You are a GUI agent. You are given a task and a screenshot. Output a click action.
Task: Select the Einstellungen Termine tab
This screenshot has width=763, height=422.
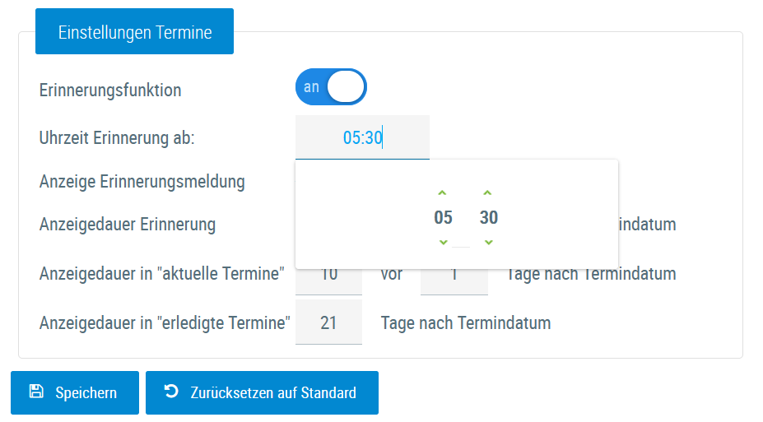(x=134, y=33)
